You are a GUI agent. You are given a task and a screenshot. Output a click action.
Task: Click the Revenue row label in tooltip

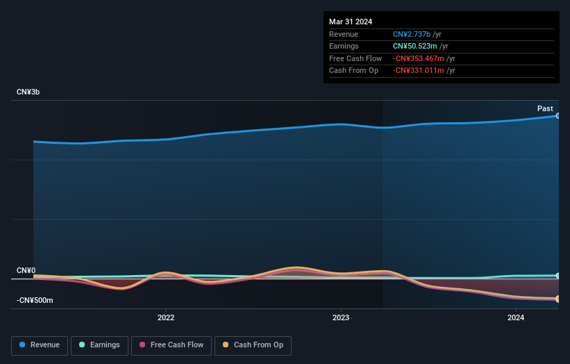[344, 34]
